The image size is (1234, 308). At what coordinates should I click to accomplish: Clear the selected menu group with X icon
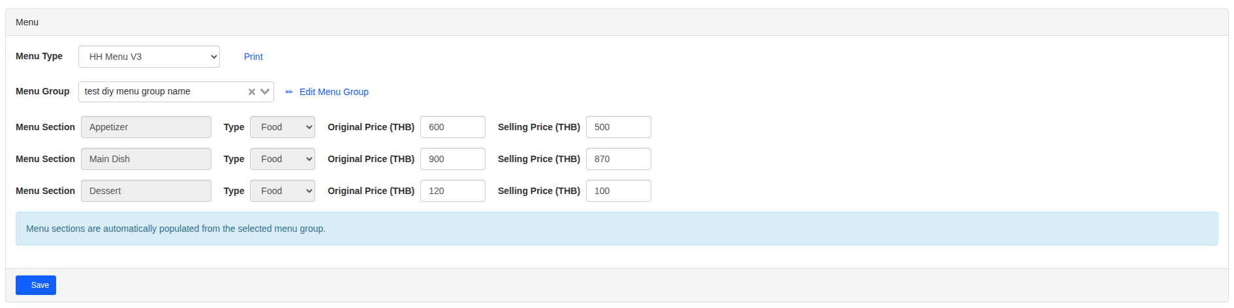pos(251,92)
